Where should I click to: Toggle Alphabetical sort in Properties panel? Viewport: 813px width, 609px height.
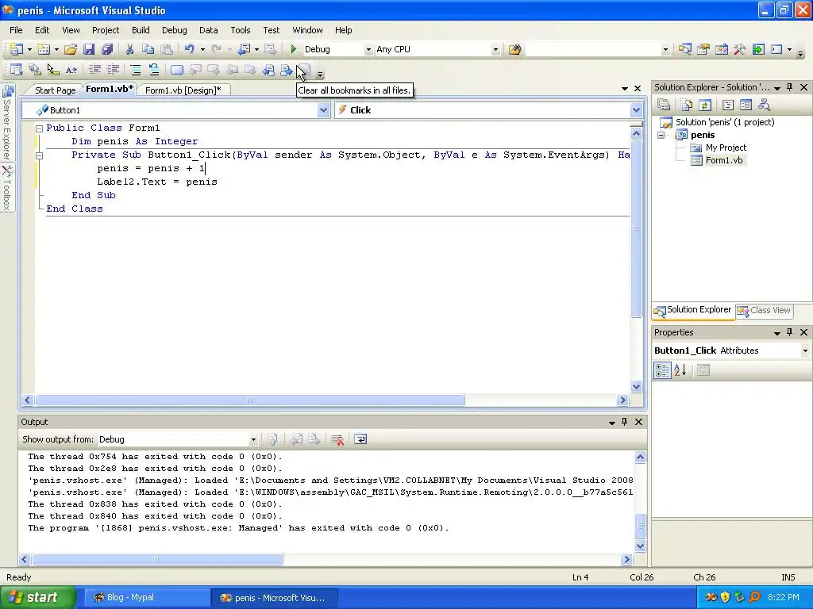click(680, 370)
